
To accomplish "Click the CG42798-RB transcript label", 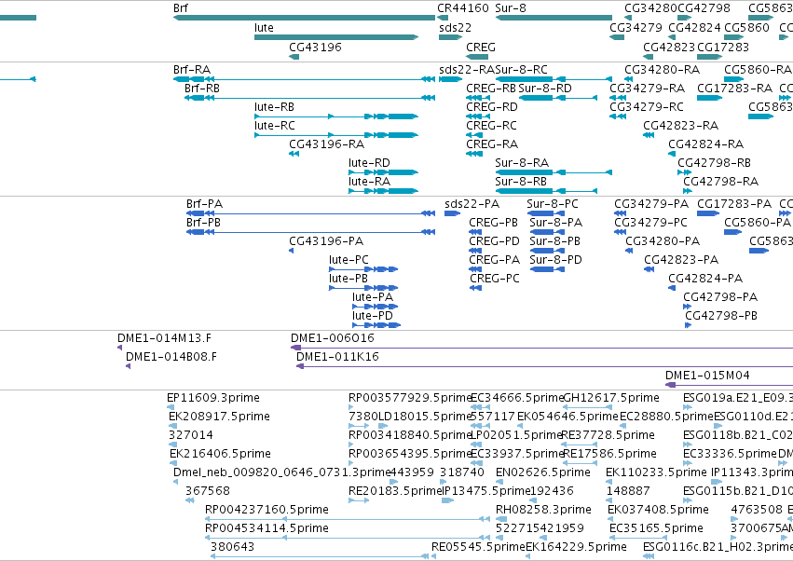I will 714,163.
